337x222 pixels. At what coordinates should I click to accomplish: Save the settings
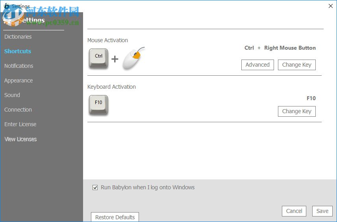[x=322, y=211]
